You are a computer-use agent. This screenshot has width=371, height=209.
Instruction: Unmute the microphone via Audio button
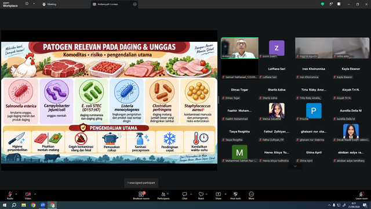(10, 196)
